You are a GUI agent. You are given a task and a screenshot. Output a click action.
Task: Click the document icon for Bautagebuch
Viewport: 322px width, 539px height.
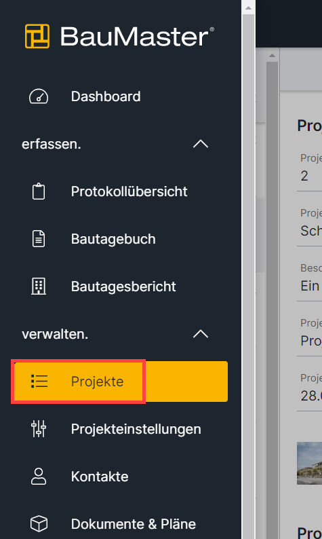pyautogui.click(x=39, y=239)
